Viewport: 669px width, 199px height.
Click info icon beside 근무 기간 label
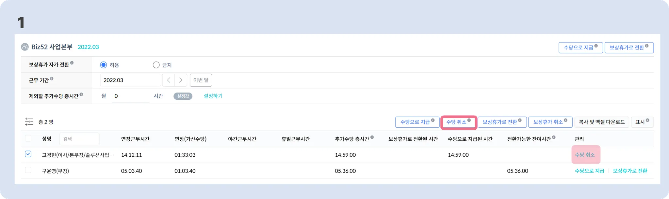52,79
